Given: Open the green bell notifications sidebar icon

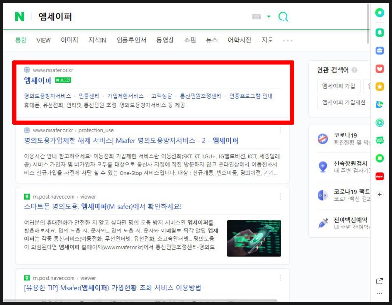Looking at the screenshot, I should click(x=379, y=32).
